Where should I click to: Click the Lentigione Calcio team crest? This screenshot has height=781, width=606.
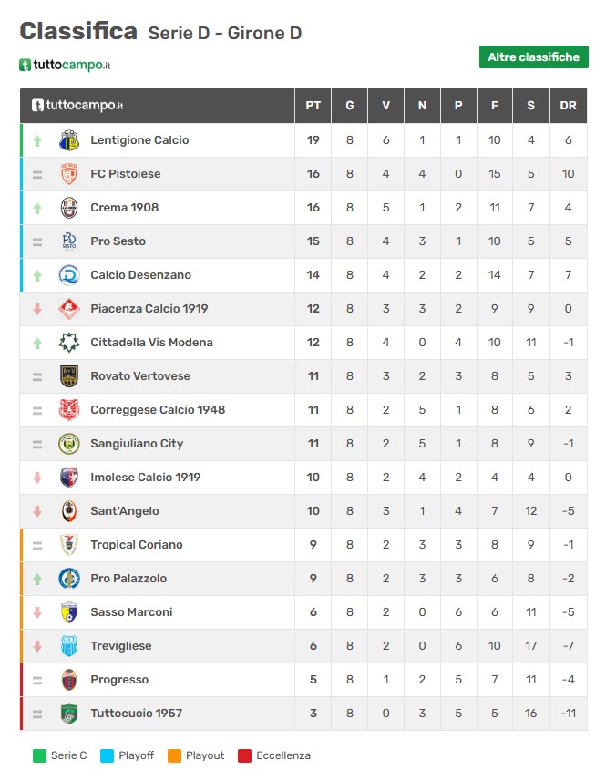click(x=69, y=140)
